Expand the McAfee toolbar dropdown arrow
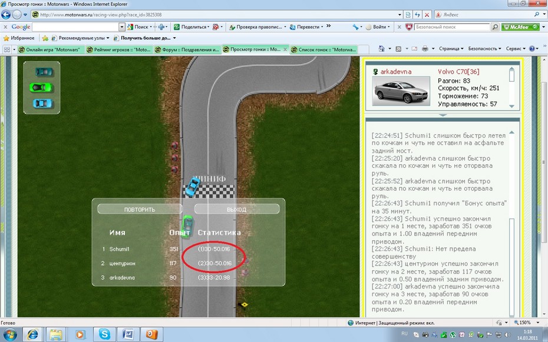 tap(543, 27)
